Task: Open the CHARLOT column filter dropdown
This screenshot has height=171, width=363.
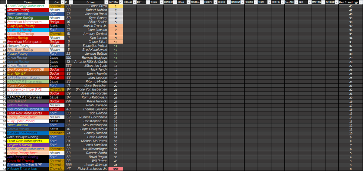Action: pos(175,2)
